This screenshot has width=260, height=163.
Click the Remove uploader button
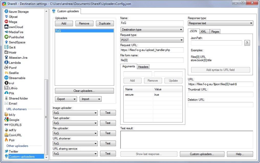(x=84, y=23)
